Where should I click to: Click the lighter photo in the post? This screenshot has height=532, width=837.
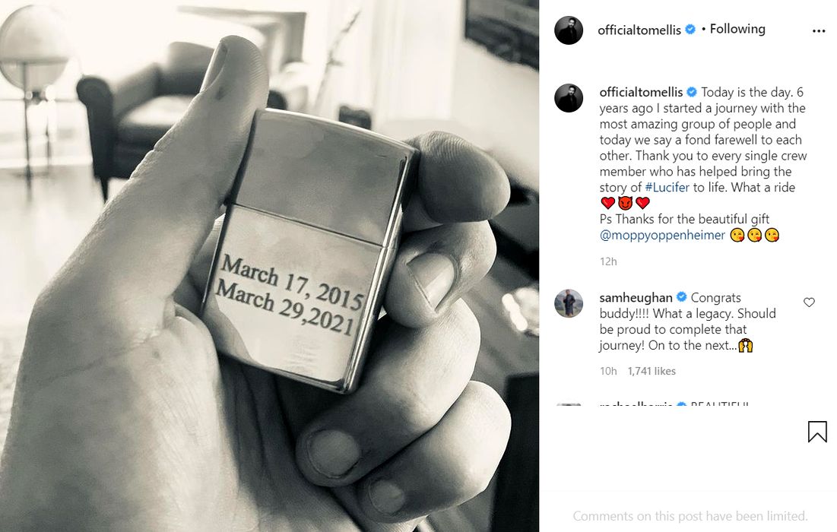[x=269, y=266]
